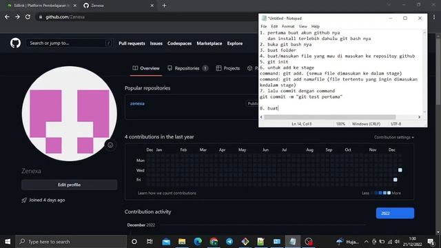The width and height of the screenshot is (441, 248).
Task: Click the set status smiley icon on avatar
Action: pyautogui.click(x=110, y=145)
